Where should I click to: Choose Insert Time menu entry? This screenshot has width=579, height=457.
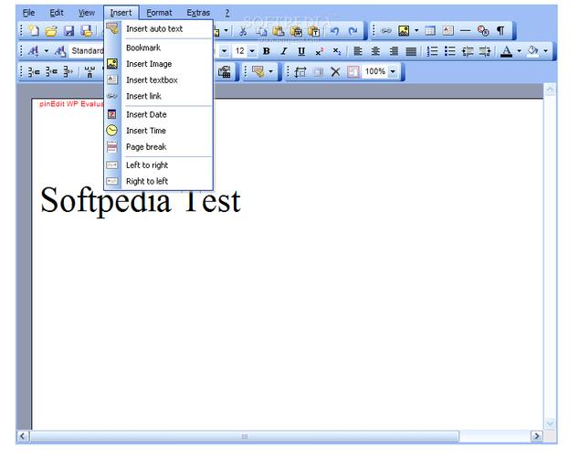pos(158,131)
